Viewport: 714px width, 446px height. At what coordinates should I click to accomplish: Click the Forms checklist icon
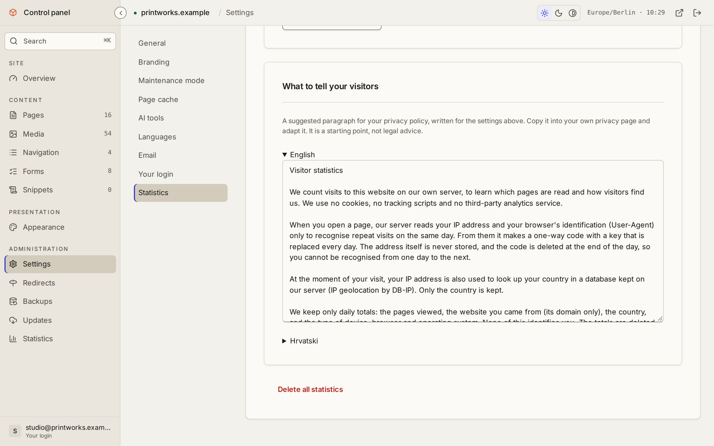tap(13, 171)
